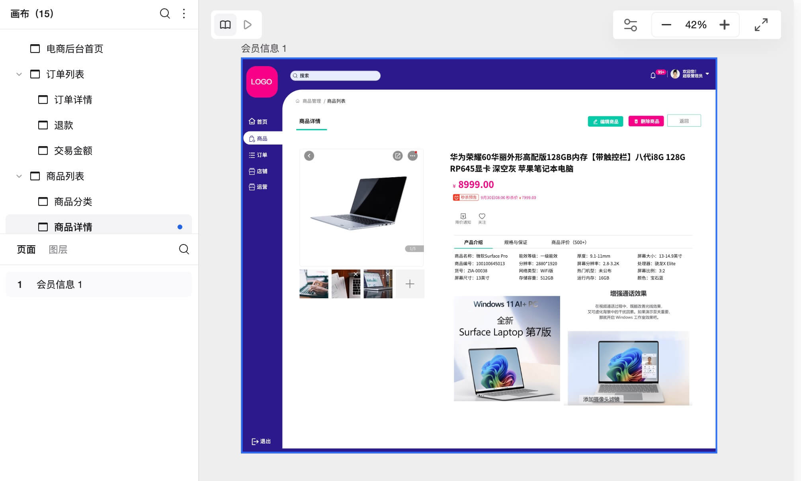801x481 pixels.
Task: Add an image via the plus thumbnail tile
Action: [x=410, y=284]
